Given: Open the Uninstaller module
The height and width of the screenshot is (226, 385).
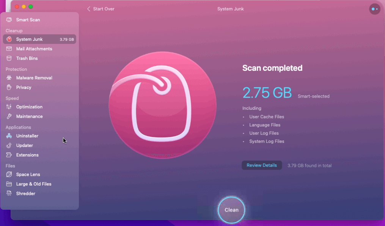Looking at the screenshot, I should 39,136.
